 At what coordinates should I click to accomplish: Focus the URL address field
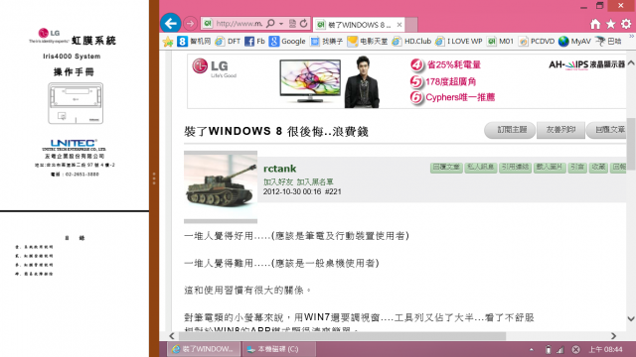238,24
